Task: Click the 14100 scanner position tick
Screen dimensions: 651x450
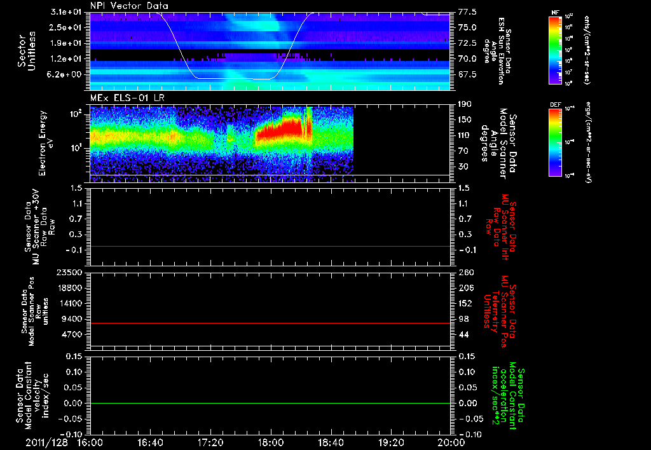Action: 70,303
